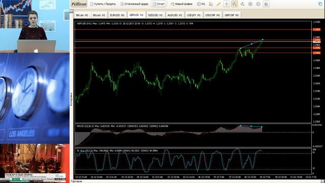Screen dimensions: 325x183
Task: Open the H1 timeframe selector
Action: click(x=201, y=4)
